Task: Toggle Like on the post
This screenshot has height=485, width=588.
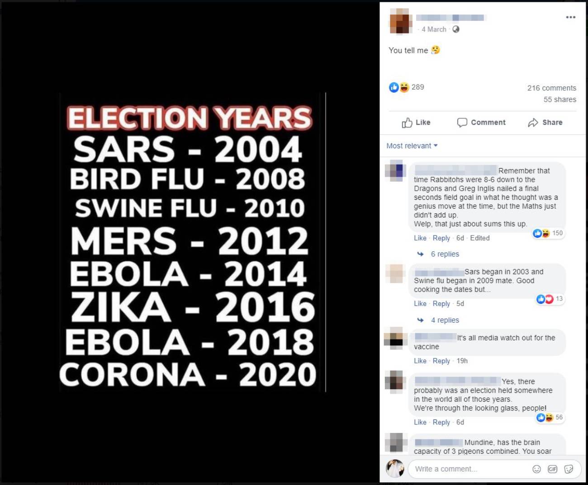Action: 416,122
